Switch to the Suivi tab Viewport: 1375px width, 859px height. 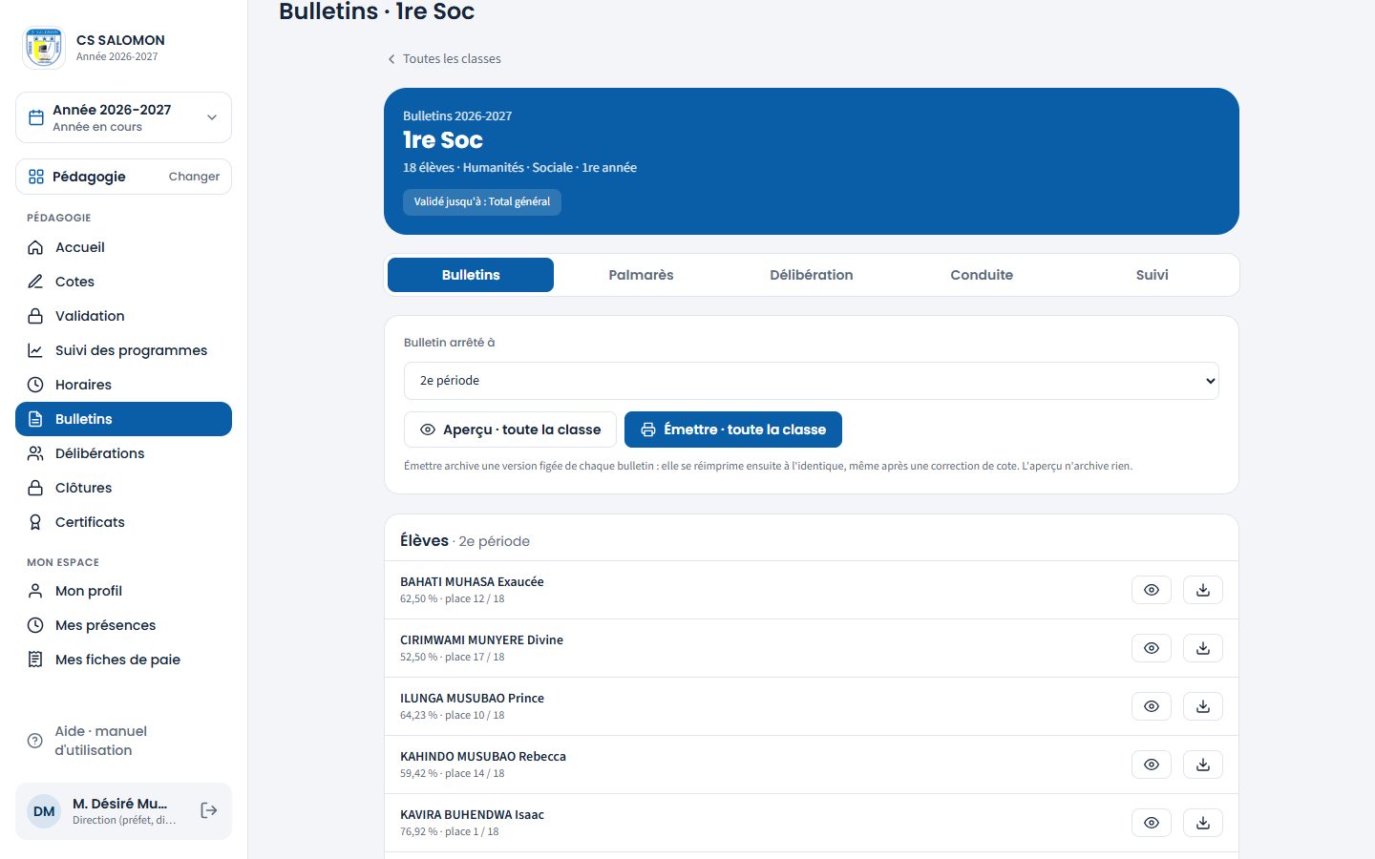coord(1152,275)
